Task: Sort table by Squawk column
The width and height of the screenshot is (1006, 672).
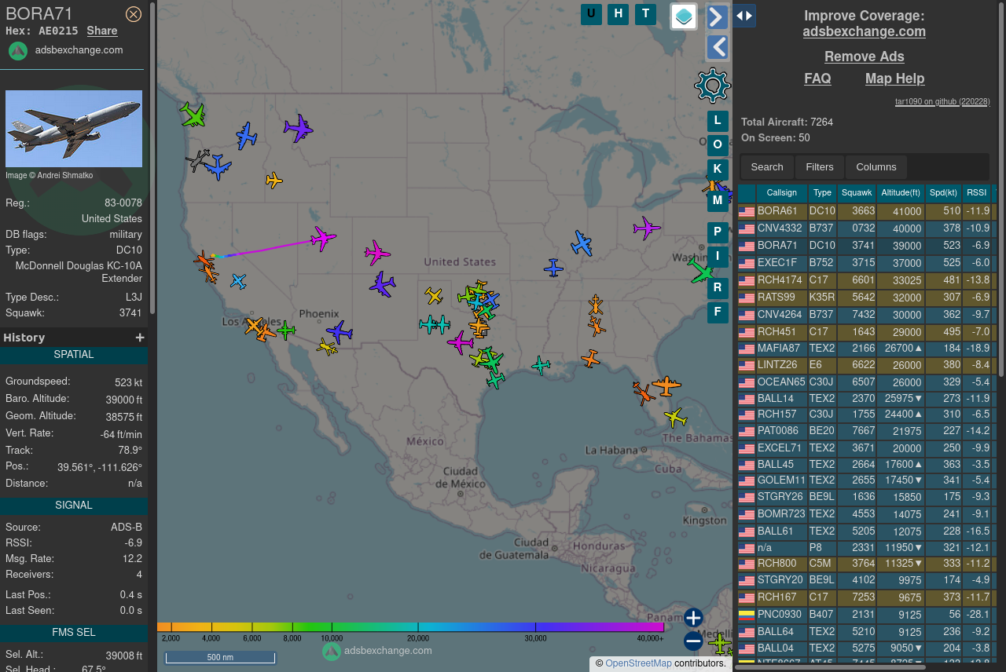Action: pos(857,193)
